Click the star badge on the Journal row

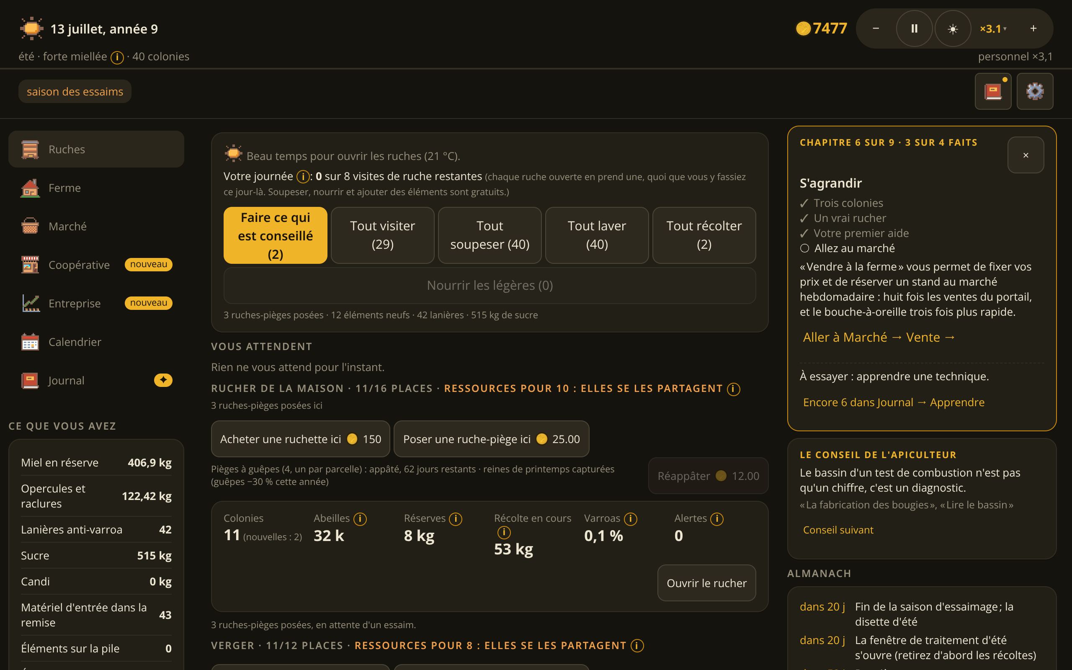163,380
